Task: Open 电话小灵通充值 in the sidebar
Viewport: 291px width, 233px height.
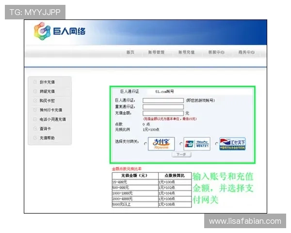Action: [x=53, y=119]
